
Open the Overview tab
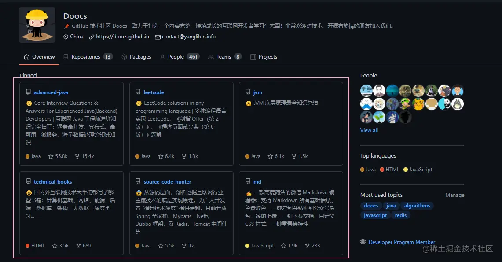[39, 57]
